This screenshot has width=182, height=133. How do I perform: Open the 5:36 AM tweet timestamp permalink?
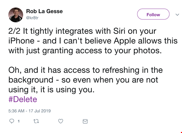[16, 111]
